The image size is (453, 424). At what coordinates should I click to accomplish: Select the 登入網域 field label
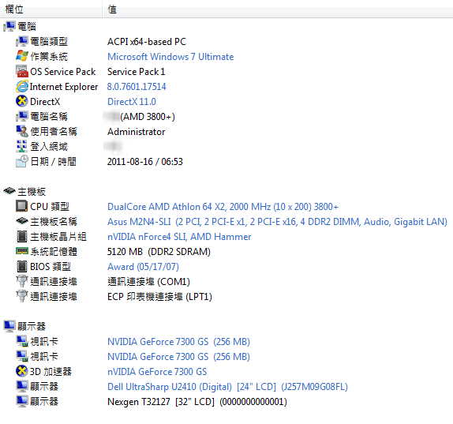49,147
